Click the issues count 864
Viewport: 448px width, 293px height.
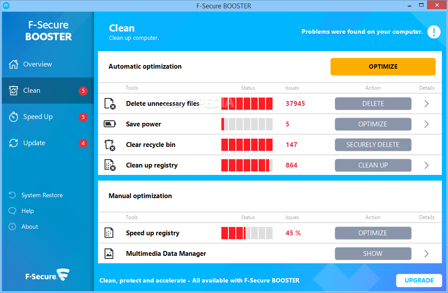coord(291,165)
